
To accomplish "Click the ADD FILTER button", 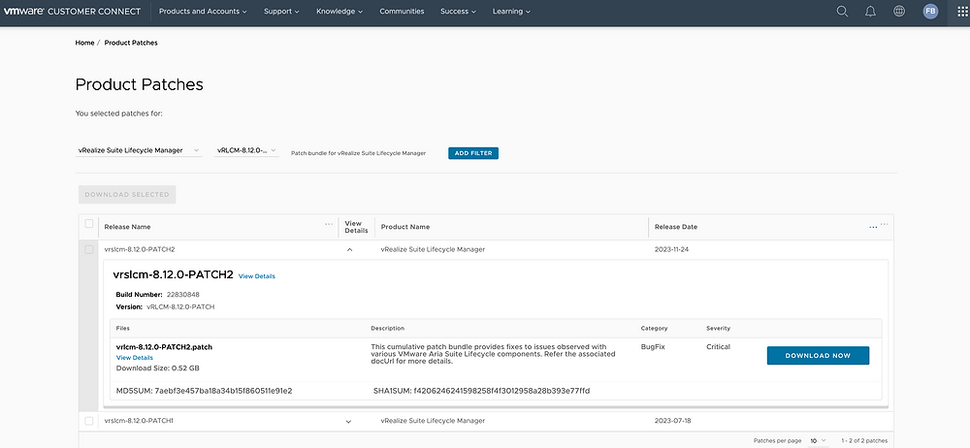I will (473, 153).
